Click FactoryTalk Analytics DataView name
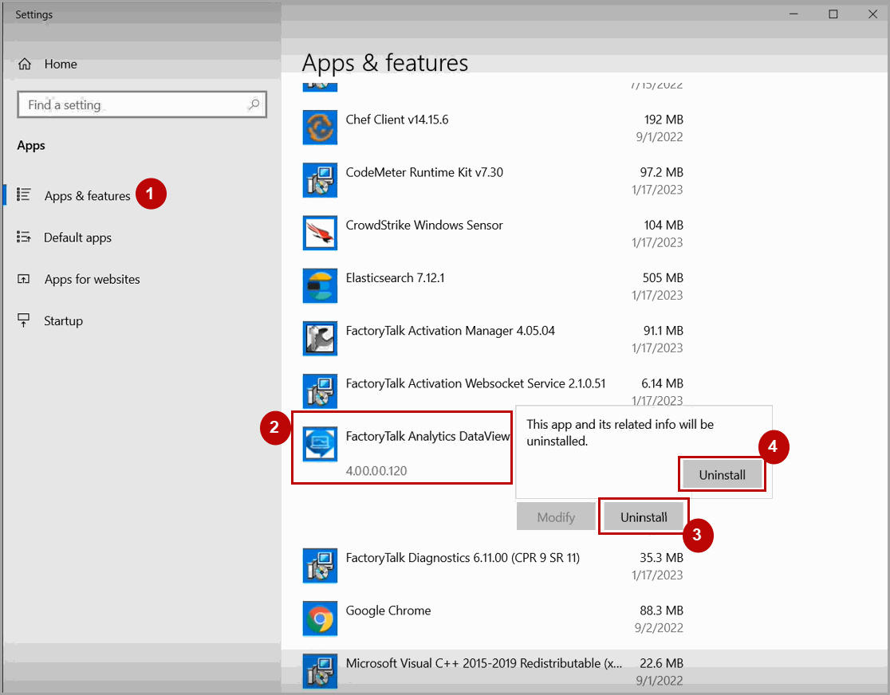The width and height of the screenshot is (890, 695). tap(428, 436)
